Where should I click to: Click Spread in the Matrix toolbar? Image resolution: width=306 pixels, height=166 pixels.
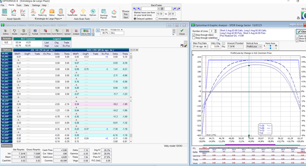click(67, 32)
